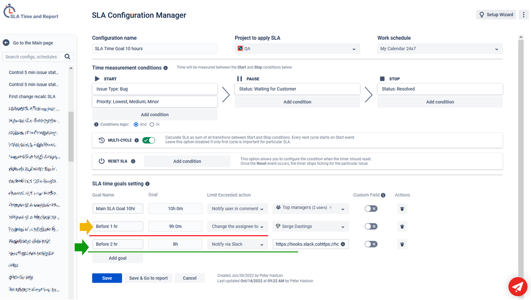Viewport: 531px width, 300px height.
Task: Click Save button
Action: (x=107, y=278)
